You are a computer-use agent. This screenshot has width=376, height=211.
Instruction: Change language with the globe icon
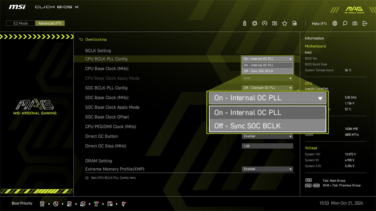(335, 23)
